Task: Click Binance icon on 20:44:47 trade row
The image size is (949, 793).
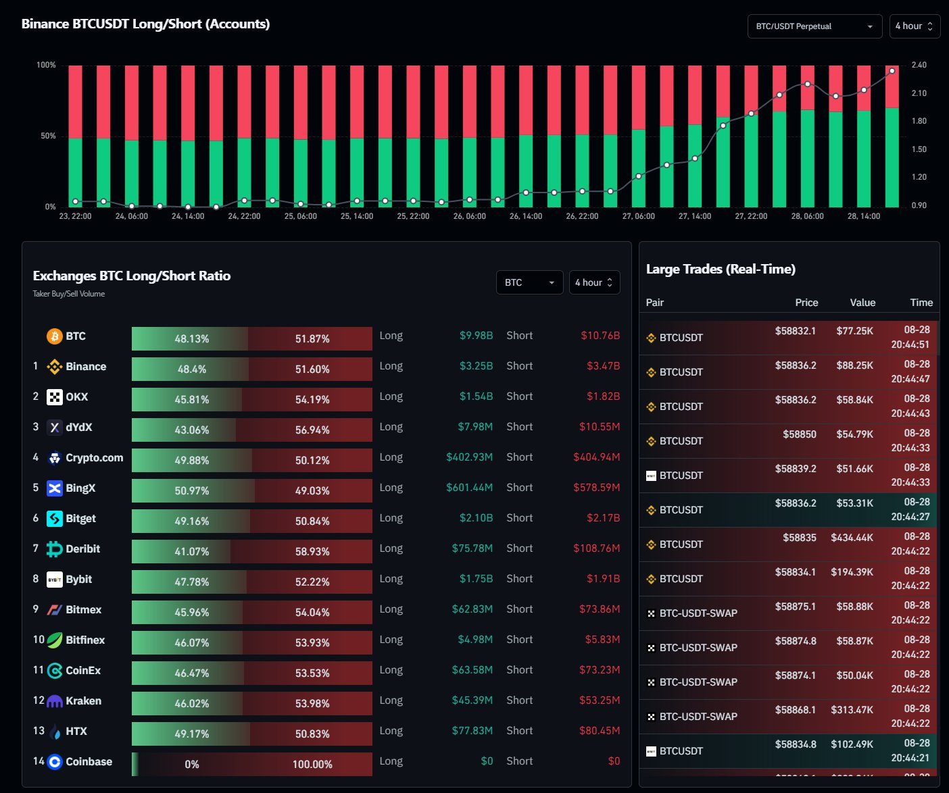Action: pos(652,372)
